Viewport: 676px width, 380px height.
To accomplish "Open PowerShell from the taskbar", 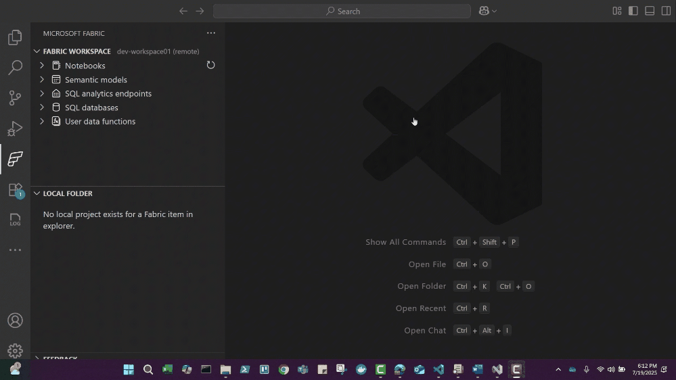I will pyautogui.click(x=245, y=370).
